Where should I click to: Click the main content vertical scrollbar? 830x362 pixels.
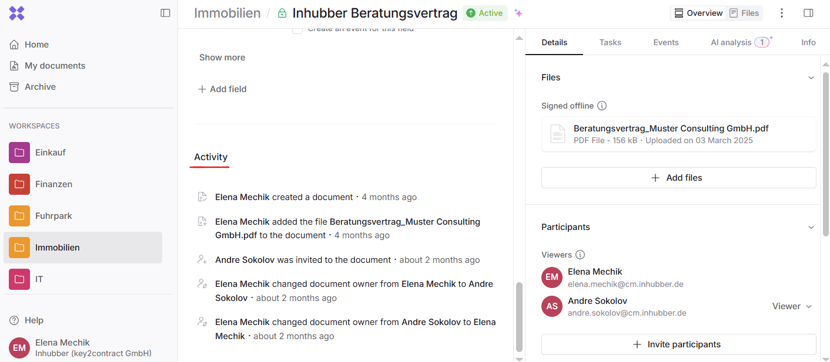tap(519, 317)
